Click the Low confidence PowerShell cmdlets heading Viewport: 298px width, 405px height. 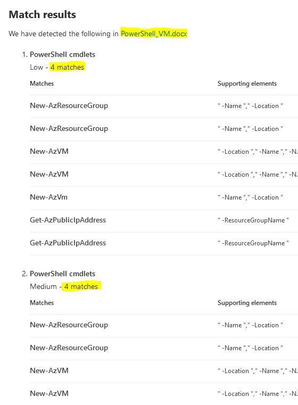click(62, 54)
